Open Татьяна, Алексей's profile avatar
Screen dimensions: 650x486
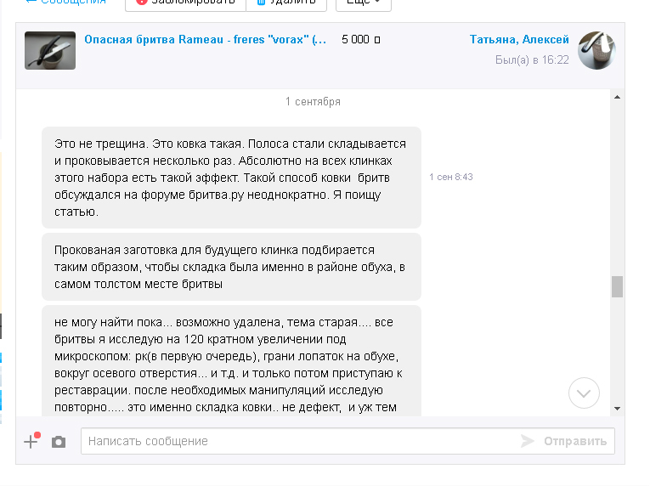click(x=596, y=50)
